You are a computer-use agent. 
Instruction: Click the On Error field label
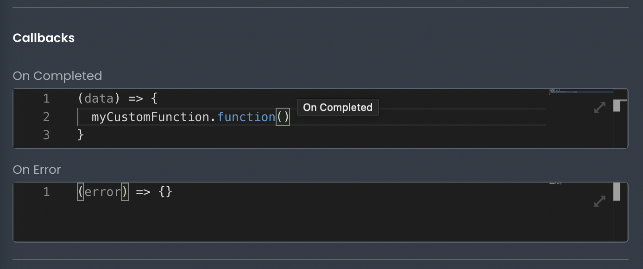[x=37, y=170]
